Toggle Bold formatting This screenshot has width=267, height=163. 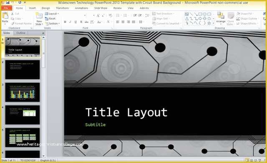point(65,22)
